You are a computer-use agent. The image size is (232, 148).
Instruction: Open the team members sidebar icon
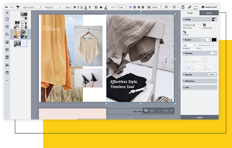[x=7, y=65]
